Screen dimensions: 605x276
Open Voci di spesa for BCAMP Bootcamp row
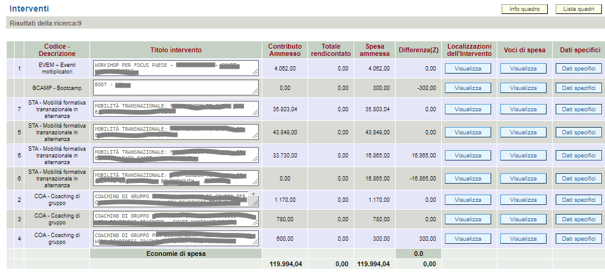(523, 88)
